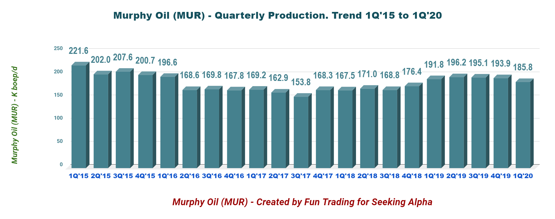Click the 100 y-axis tick value
This screenshot has height=219, width=555.
[58, 118]
